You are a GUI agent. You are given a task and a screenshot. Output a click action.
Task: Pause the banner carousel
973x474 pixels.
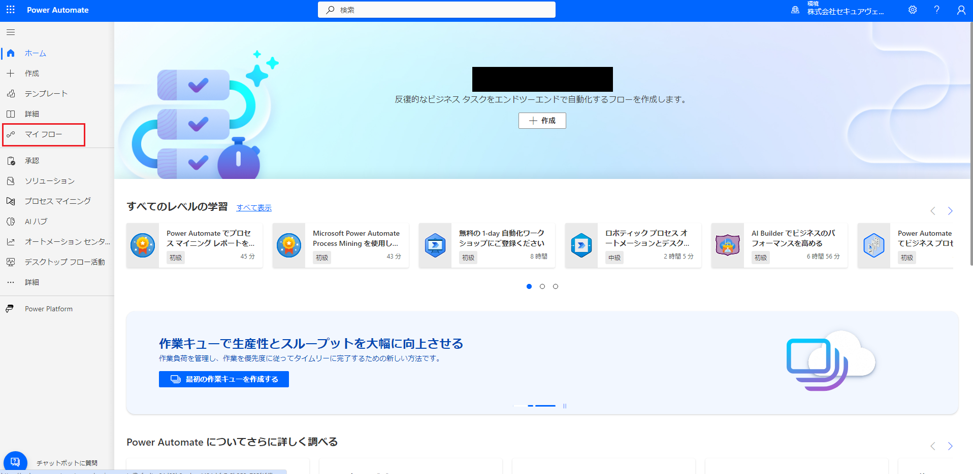click(x=565, y=406)
